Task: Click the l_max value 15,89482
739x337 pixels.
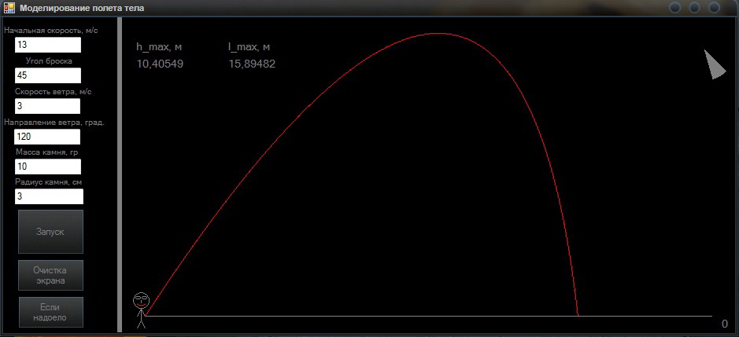Action: click(x=252, y=64)
